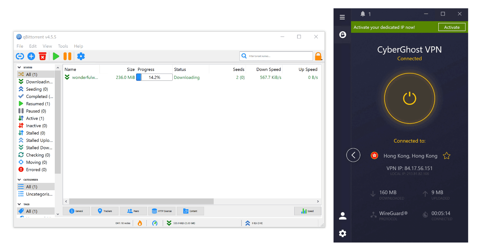Select the Paused (0) filter

tap(36, 111)
